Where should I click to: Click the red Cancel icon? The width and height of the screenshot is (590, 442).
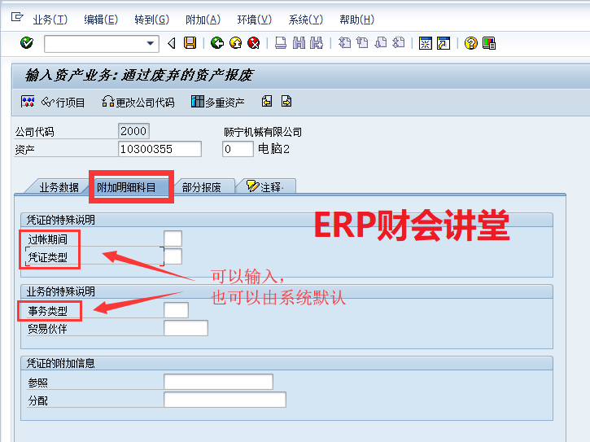[x=254, y=43]
